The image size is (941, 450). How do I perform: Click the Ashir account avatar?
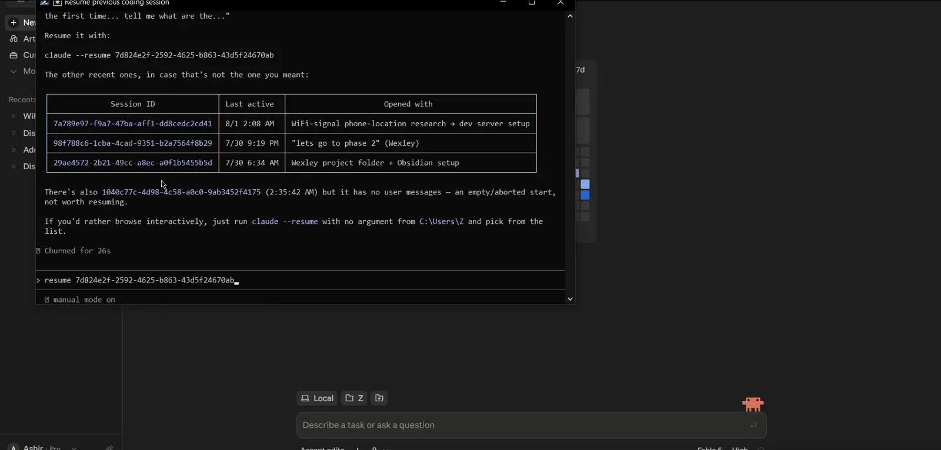(x=14, y=448)
